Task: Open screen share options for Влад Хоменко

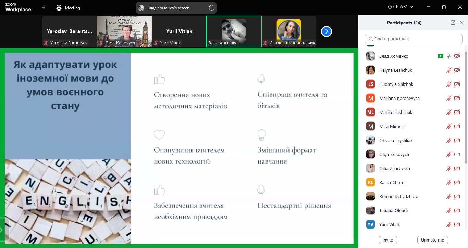Action: pyautogui.click(x=212, y=8)
